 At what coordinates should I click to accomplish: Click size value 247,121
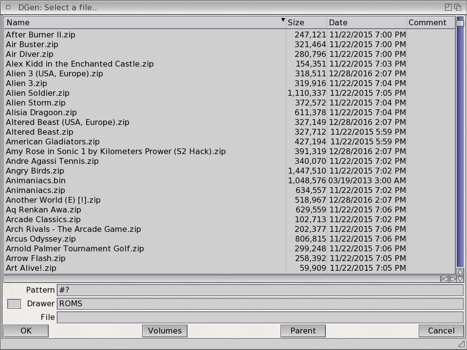[x=310, y=35]
